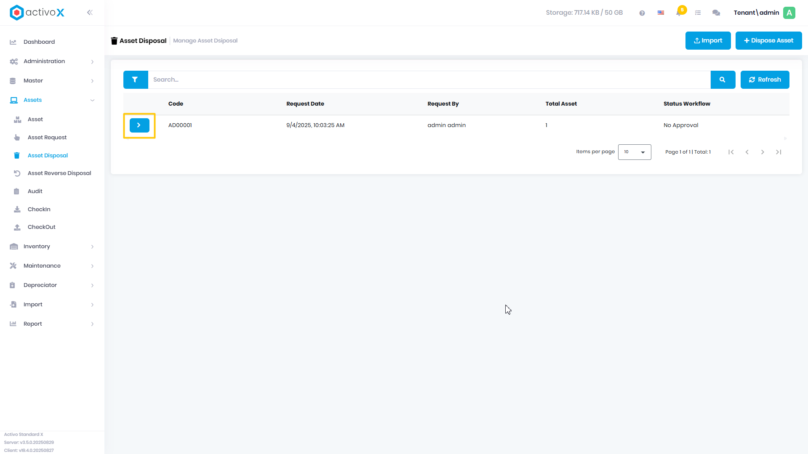The image size is (808, 454).
Task: Click the Import button
Action: pos(708,41)
